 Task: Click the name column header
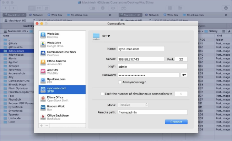[x=6, y=35]
